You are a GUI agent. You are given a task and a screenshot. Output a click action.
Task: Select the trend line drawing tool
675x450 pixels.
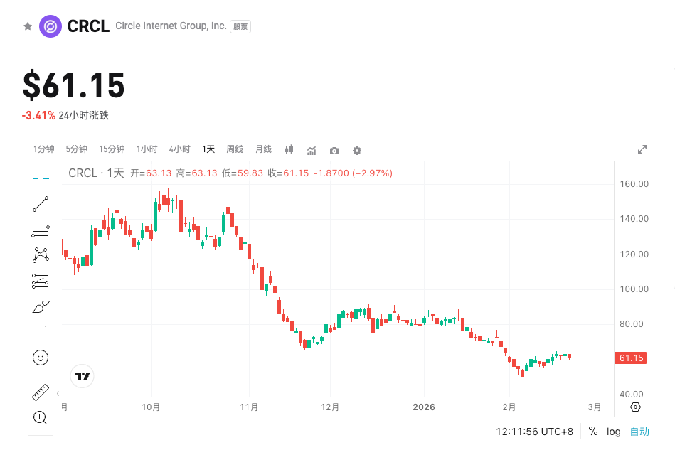(41, 204)
